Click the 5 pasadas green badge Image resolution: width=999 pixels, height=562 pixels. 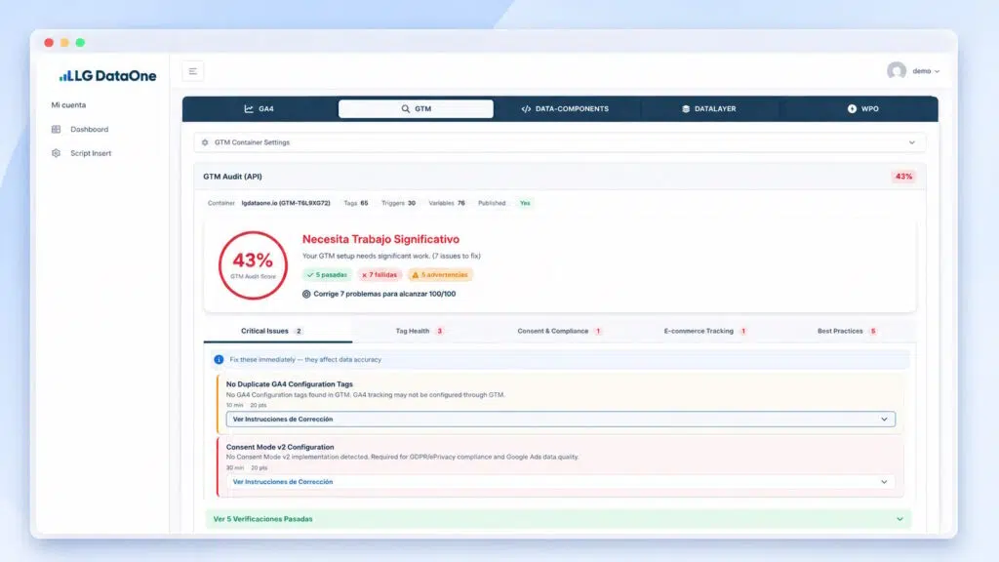coord(326,275)
